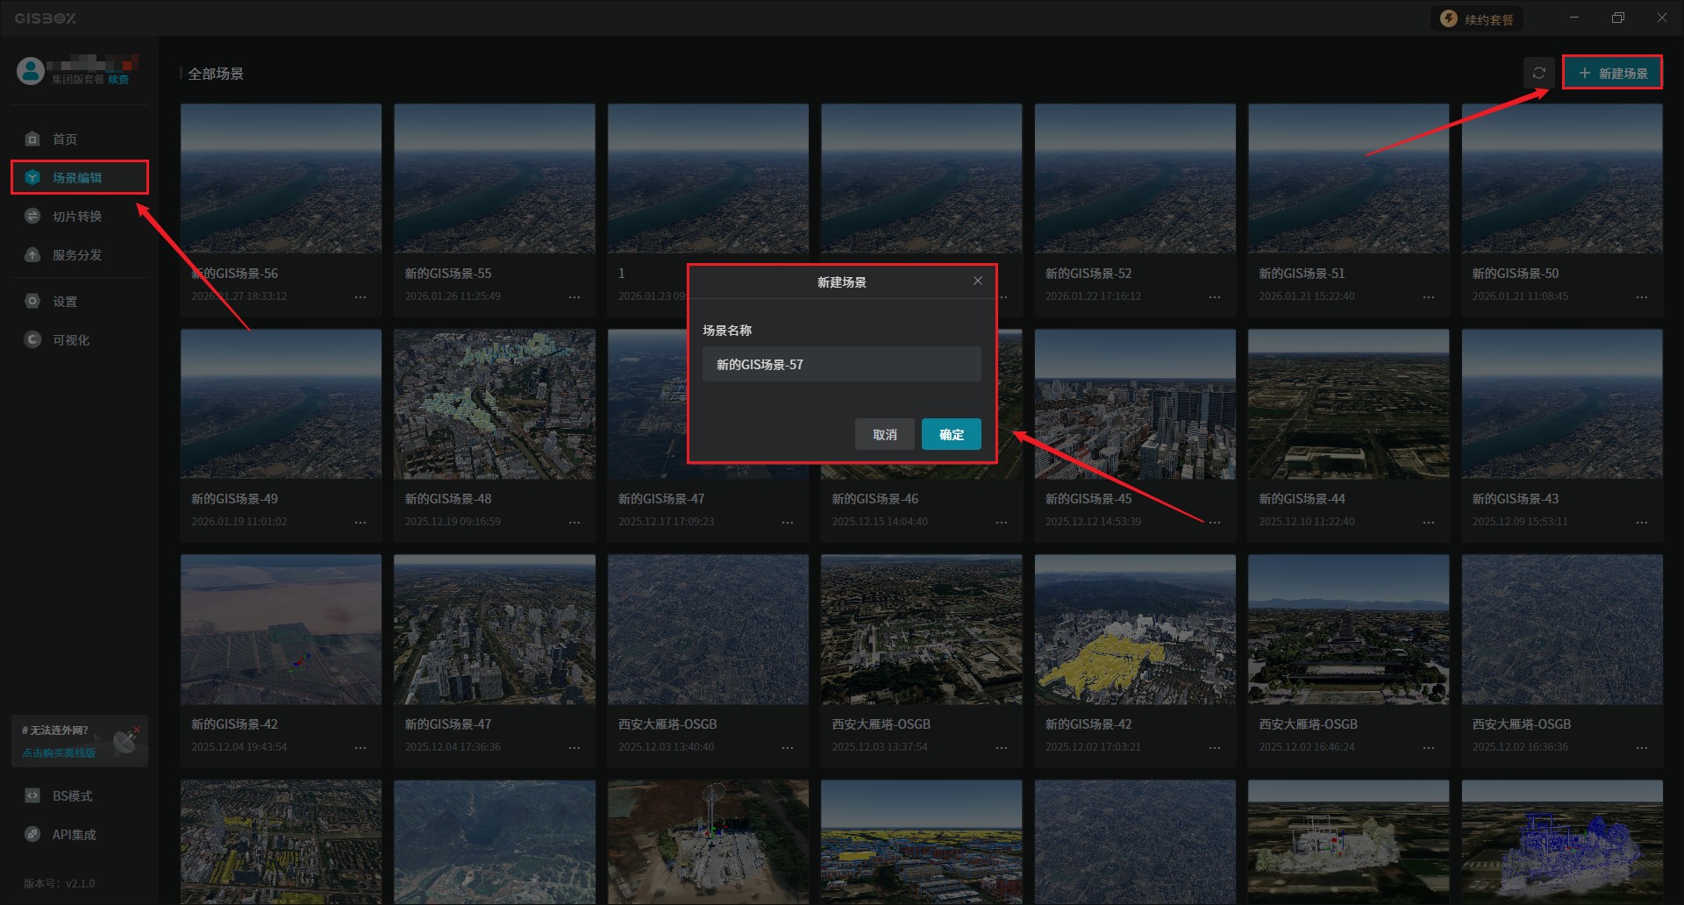Viewport: 1684px width, 905px height.
Task: Close the new scene dialog
Action: pos(977,281)
